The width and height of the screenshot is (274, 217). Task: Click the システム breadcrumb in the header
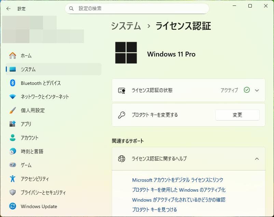pyautogui.click(x=126, y=26)
